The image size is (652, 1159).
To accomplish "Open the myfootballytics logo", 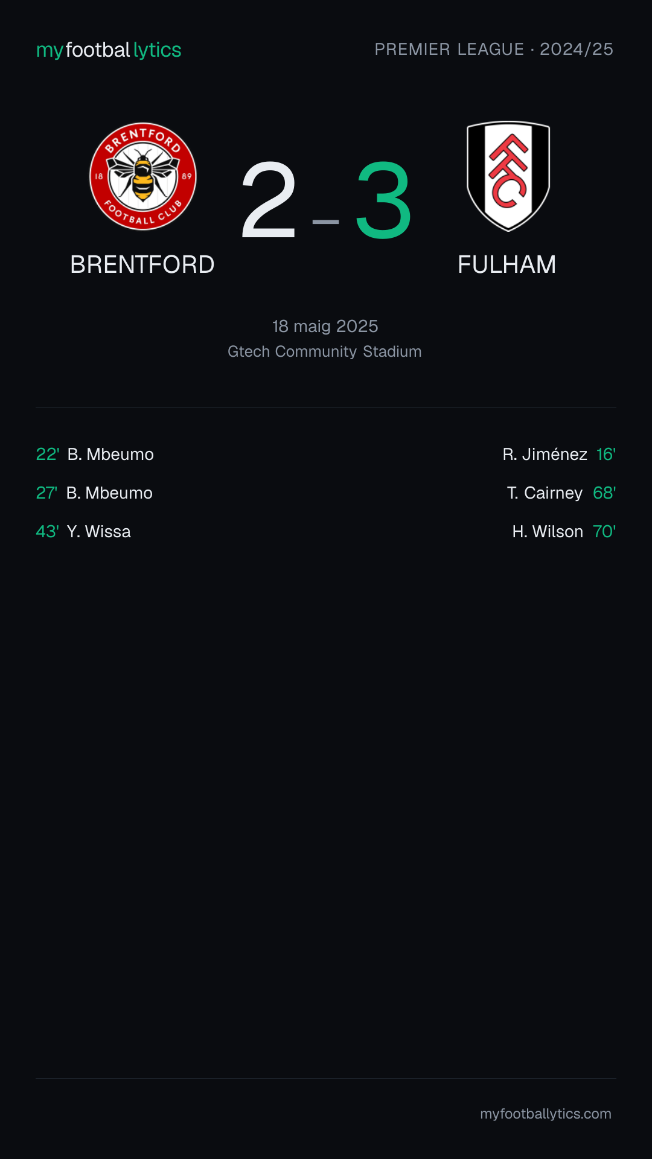I will click(x=109, y=49).
